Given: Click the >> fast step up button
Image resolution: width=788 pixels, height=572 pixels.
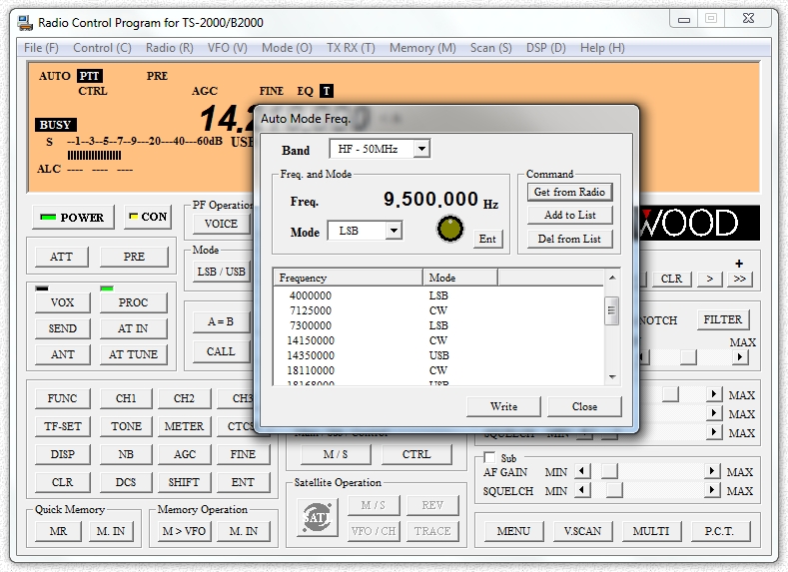Looking at the screenshot, I should click(740, 279).
